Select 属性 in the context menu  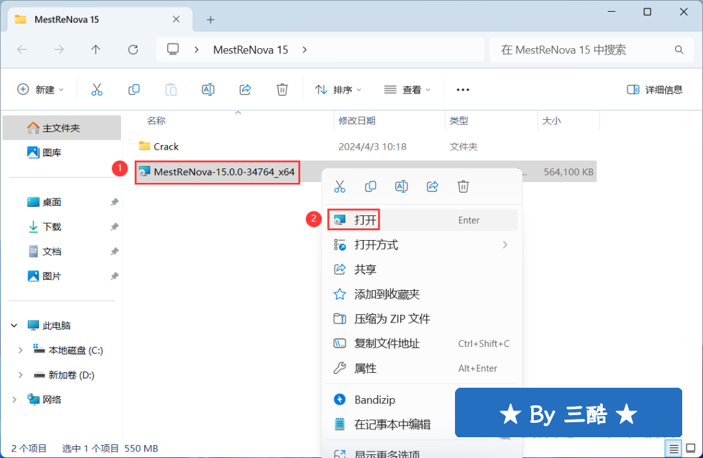[421, 368]
